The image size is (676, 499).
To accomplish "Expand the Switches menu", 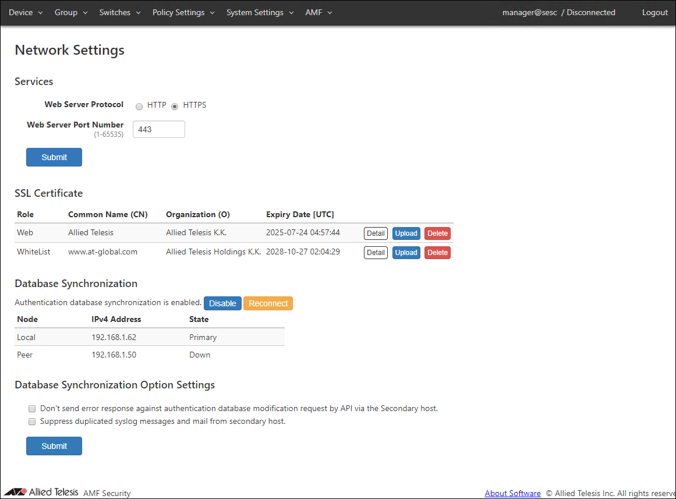I will point(120,12).
